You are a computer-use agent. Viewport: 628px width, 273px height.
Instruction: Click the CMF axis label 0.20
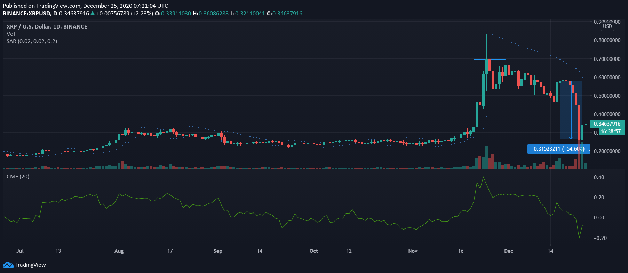click(x=599, y=198)
